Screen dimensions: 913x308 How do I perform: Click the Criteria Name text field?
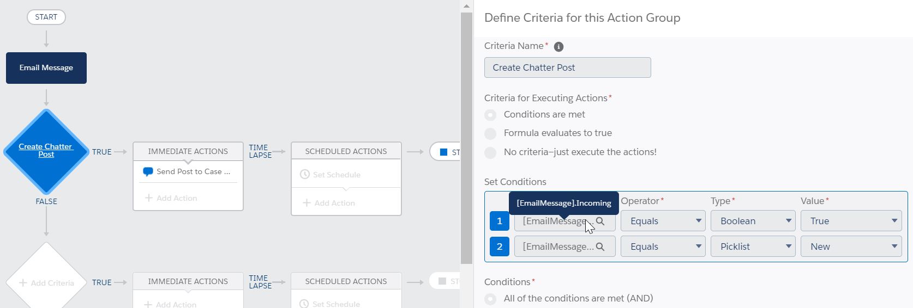point(567,67)
